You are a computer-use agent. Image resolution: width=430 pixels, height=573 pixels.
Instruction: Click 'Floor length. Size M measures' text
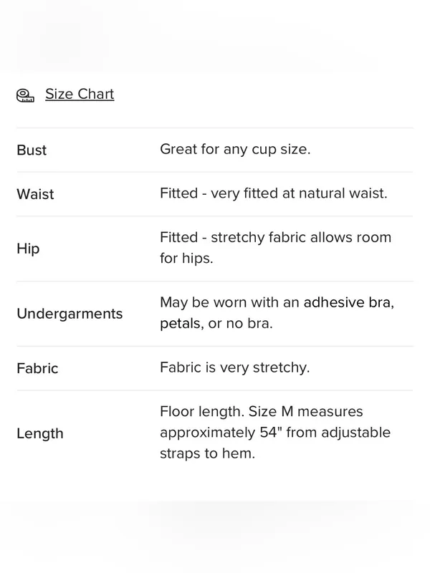click(x=262, y=411)
